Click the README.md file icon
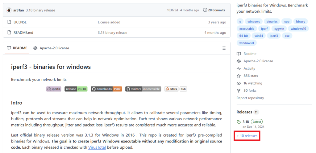 click(9, 32)
